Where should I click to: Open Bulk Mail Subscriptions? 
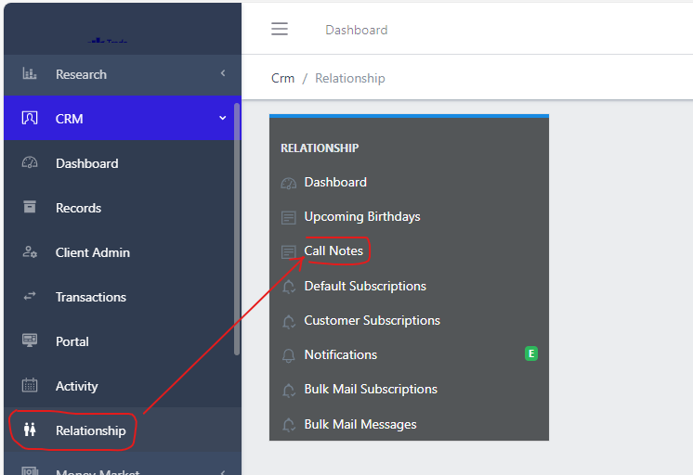click(371, 389)
